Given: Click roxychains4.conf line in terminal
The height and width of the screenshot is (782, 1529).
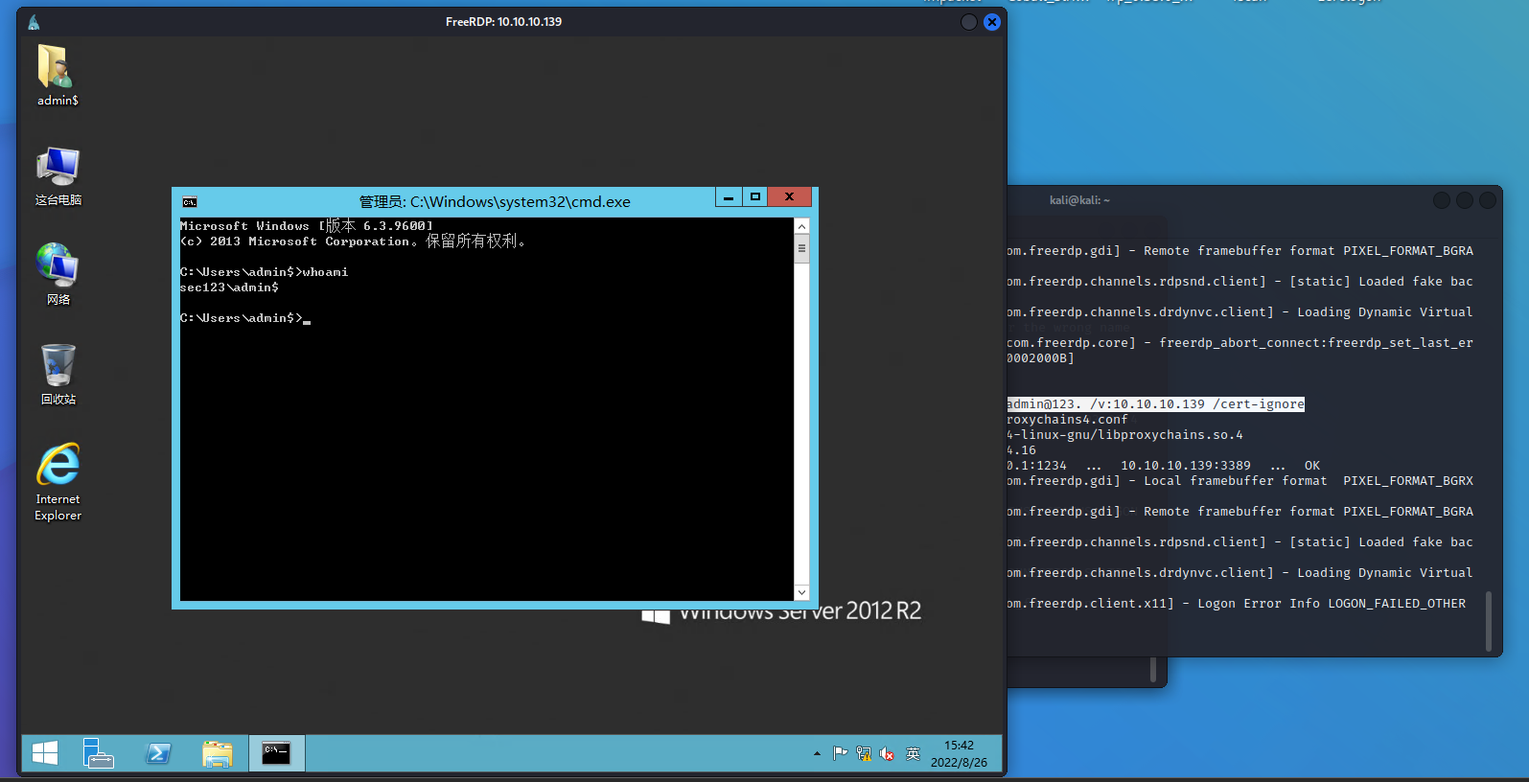Looking at the screenshot, I should point(1067,420).
